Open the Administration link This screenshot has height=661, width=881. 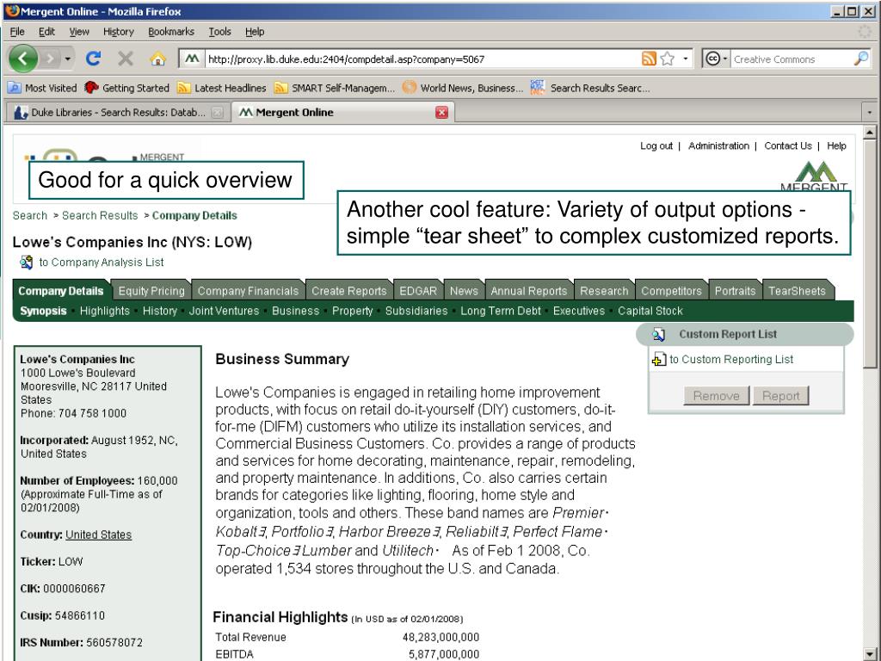[x=718, y=145]
